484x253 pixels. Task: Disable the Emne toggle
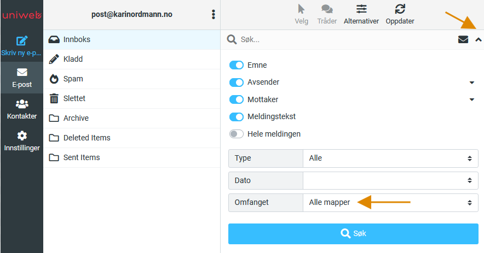point(237,65)
